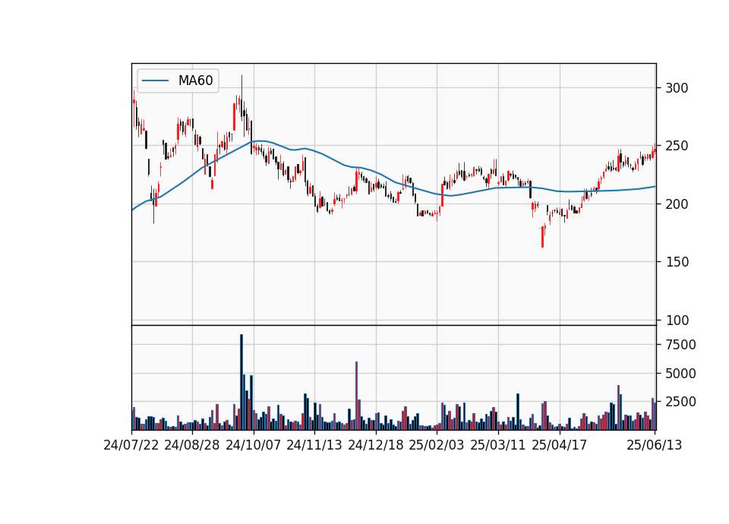This screenshot has height=524, width=729.
Task: Click the 5000 volume axis label
Action: (x=680, y=374)
